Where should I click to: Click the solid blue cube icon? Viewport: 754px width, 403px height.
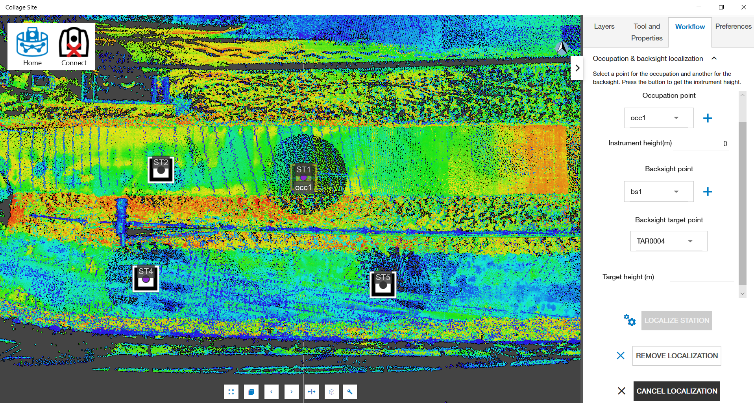[251, 392]
